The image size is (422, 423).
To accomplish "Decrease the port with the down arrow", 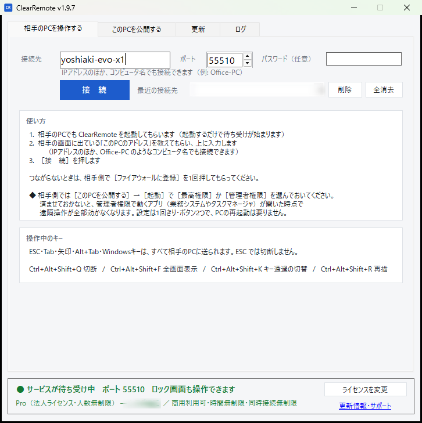I will coord(248,63).
